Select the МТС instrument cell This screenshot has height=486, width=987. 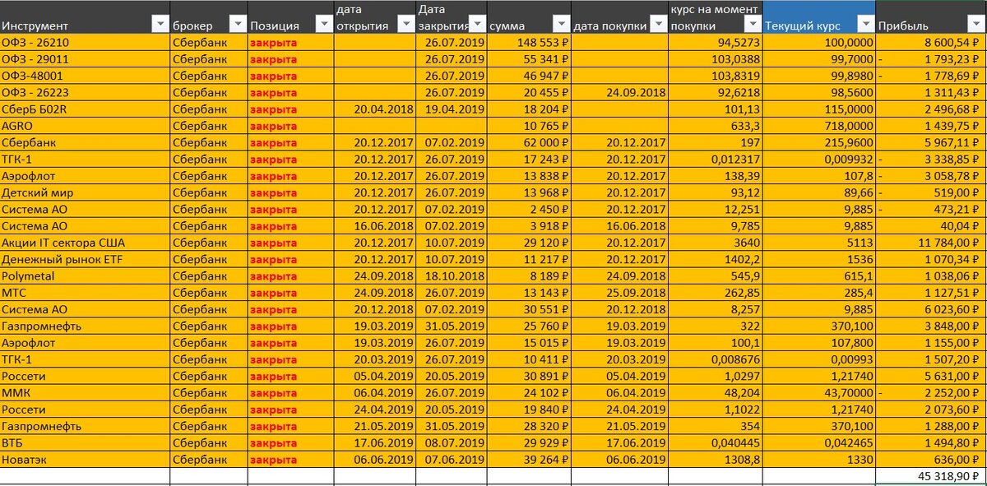point(85,293)
